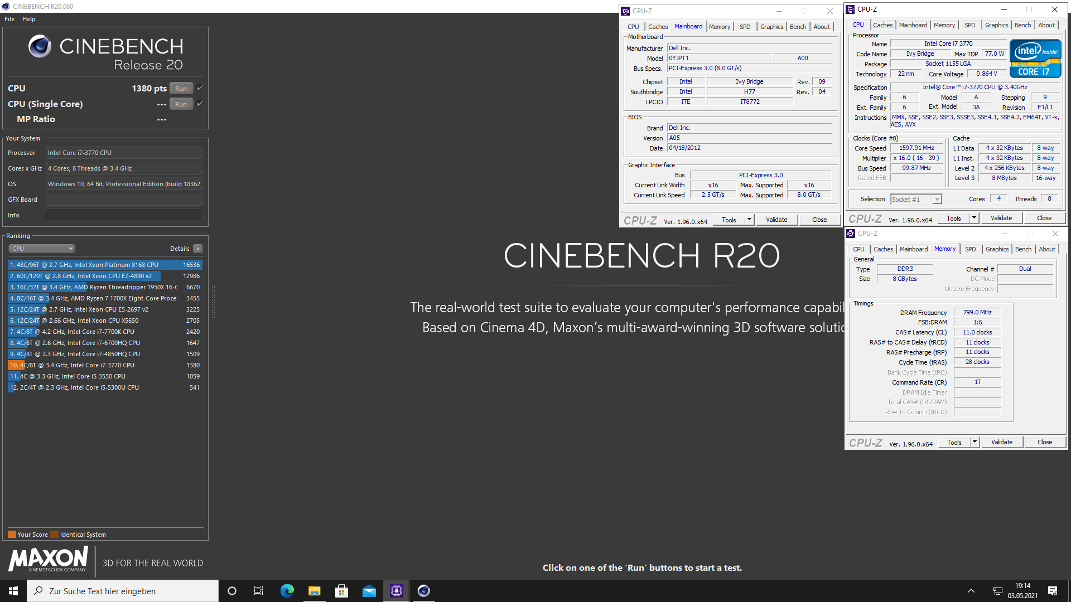Click the taskbar search box
This screenshot has width=1071, height=602.
click(x=123, y=591)
